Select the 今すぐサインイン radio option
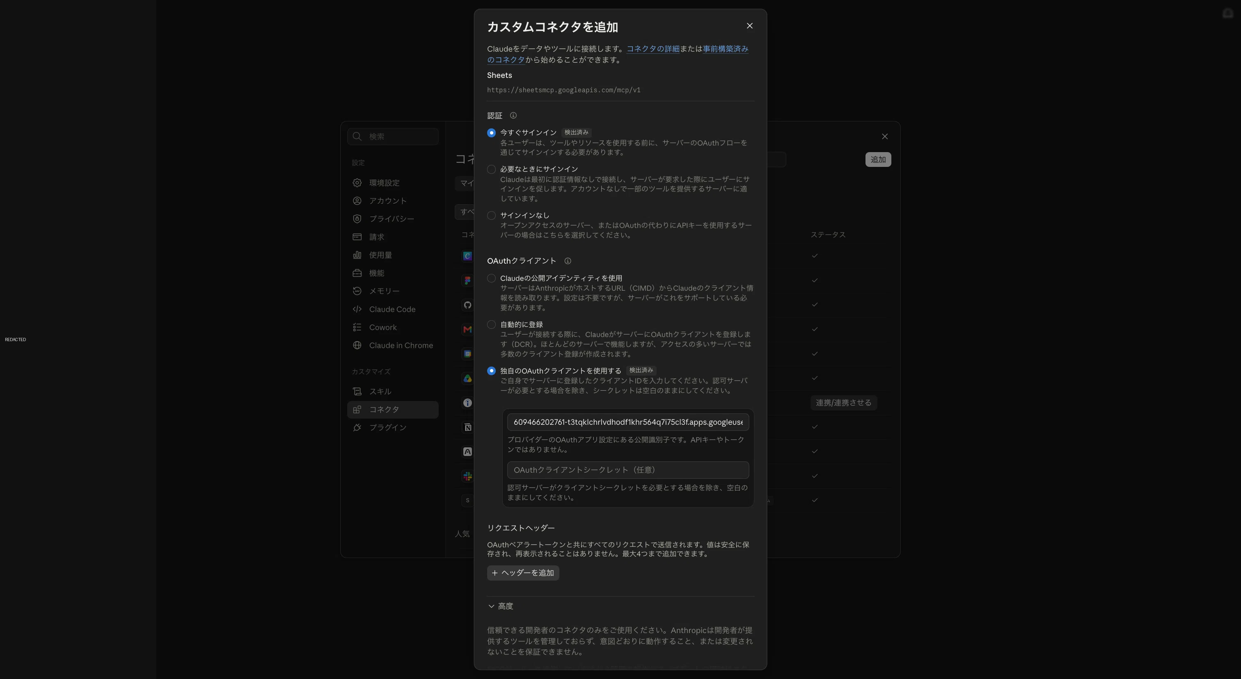The height and width of the screenshot is (679, 1241). [491, 133]
